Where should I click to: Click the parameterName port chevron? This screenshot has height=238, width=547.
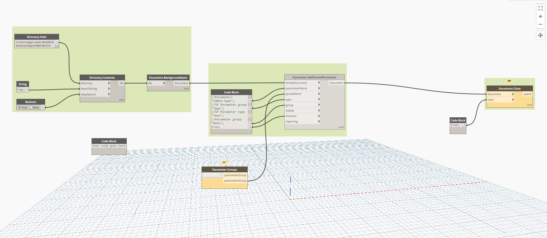(319, 88)
